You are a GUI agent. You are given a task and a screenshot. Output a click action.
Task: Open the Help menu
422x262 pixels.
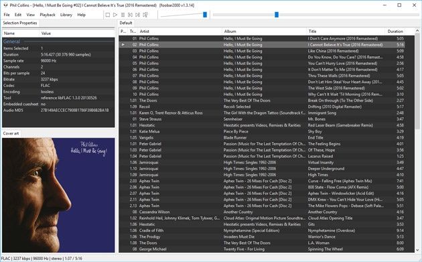tap(82, 15)
